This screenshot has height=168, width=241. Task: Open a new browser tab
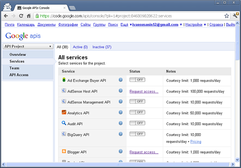click(72, 8)
